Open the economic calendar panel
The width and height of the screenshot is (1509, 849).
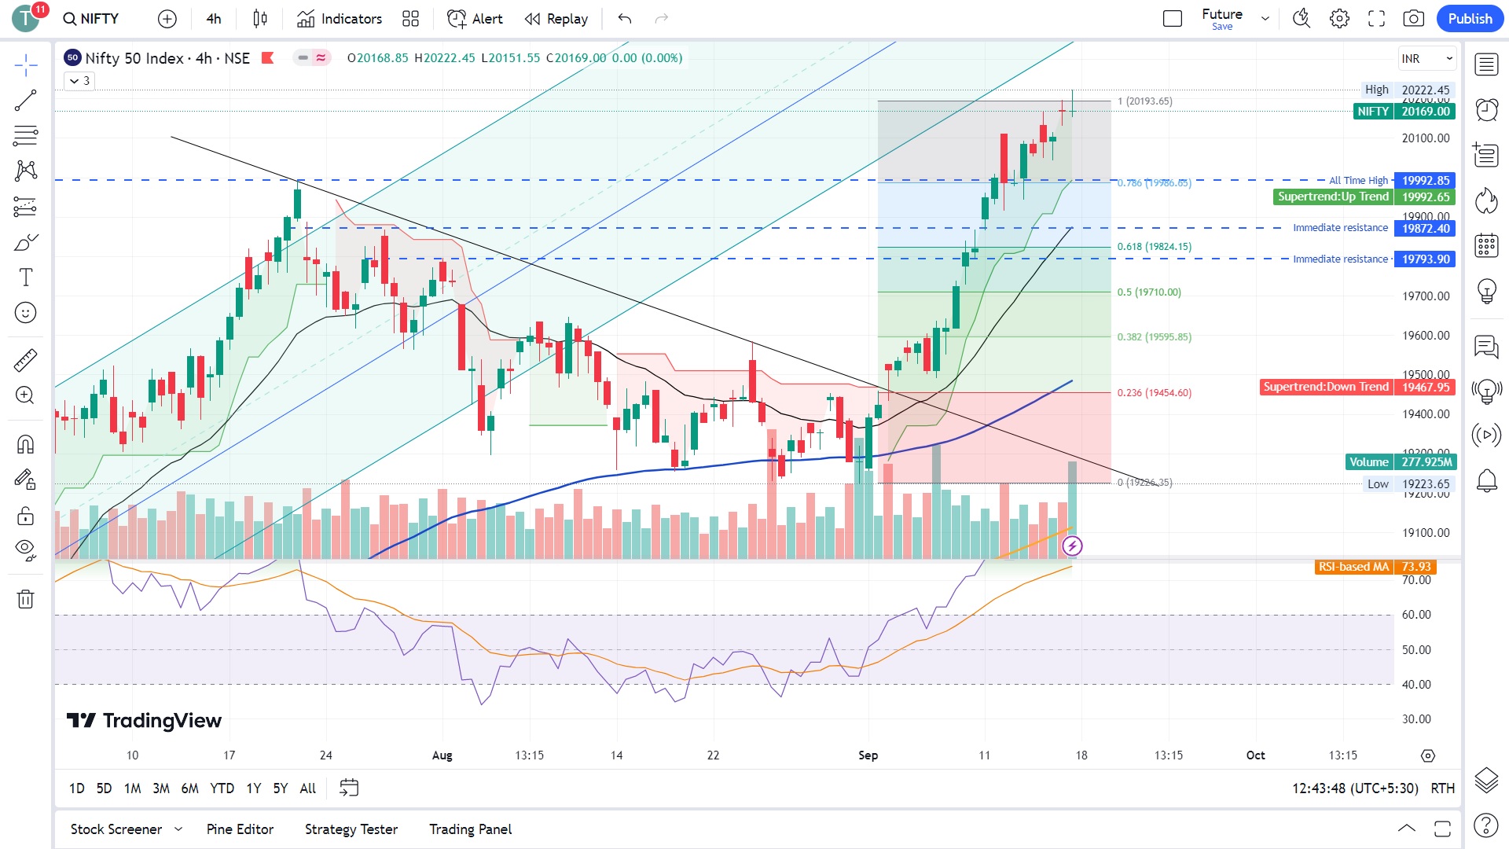pyautogui.click(x=1486, y=245)
